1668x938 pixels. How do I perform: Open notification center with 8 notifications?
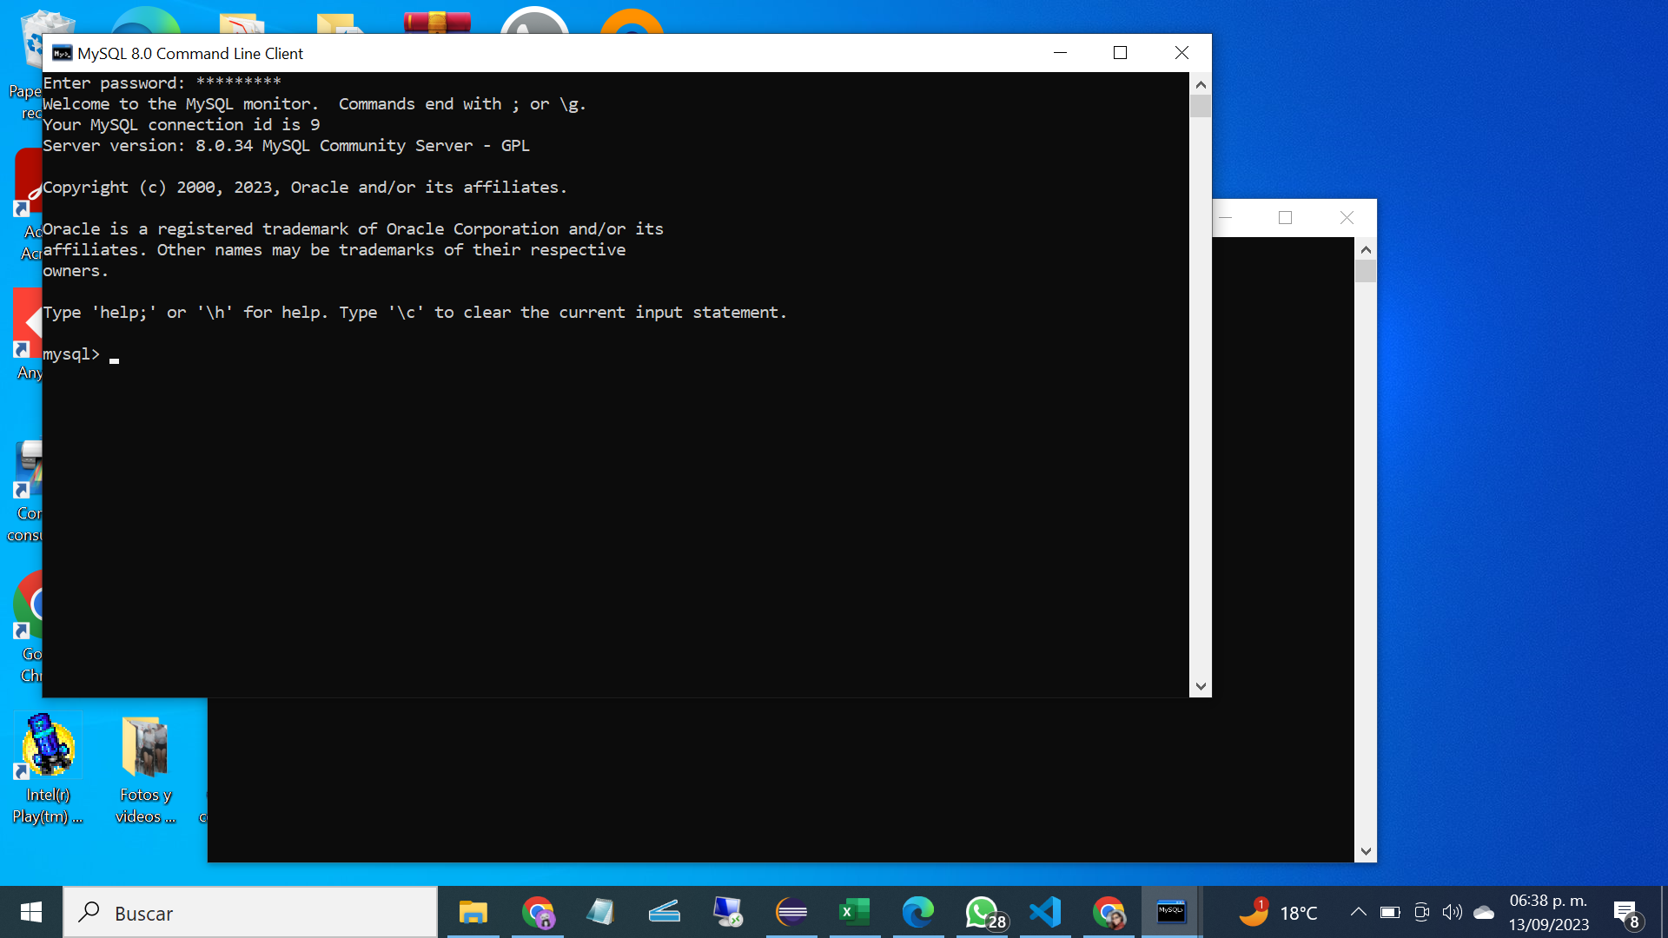1626,914
